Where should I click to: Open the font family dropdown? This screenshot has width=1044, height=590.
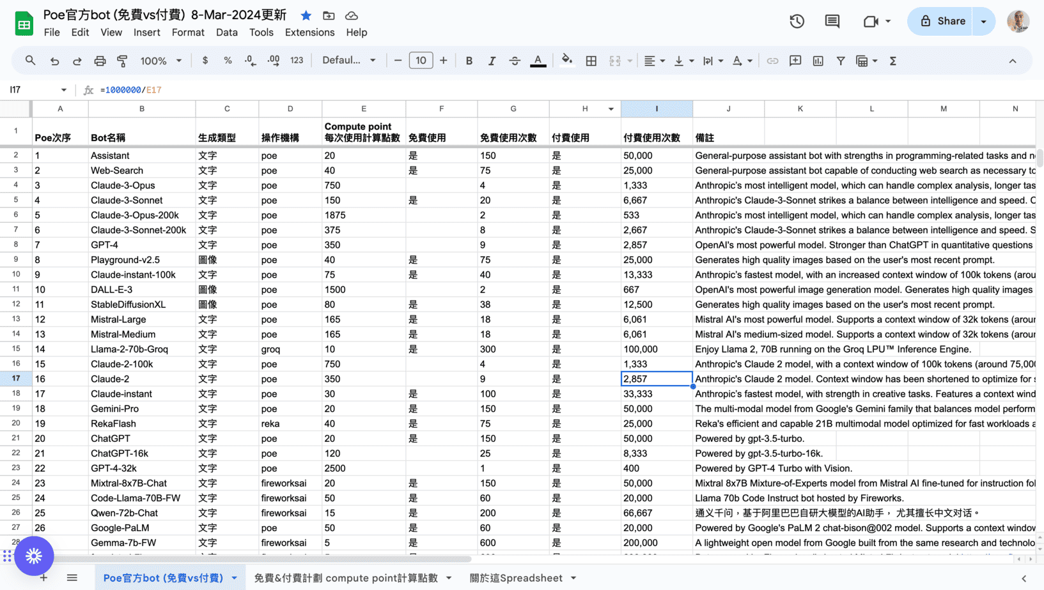pyautogui.click(x=348, y=61)
